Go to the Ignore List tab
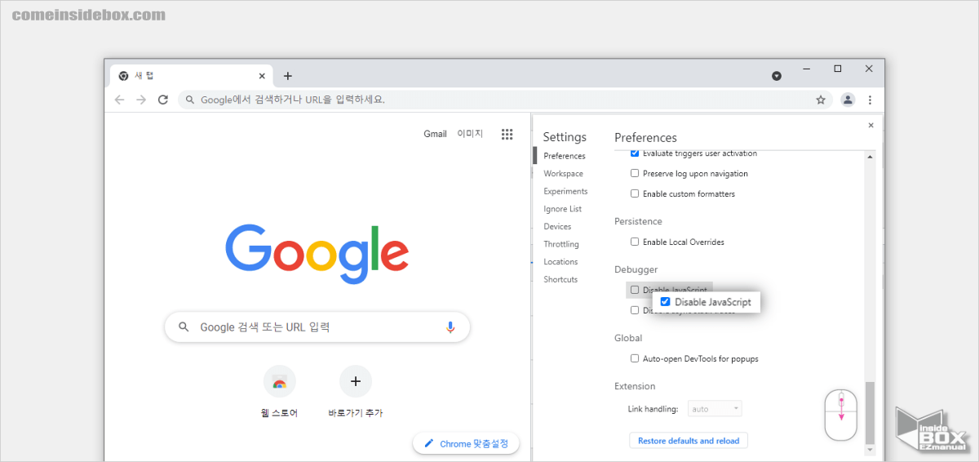Screen dimensions: 979x462 point(563,209)
